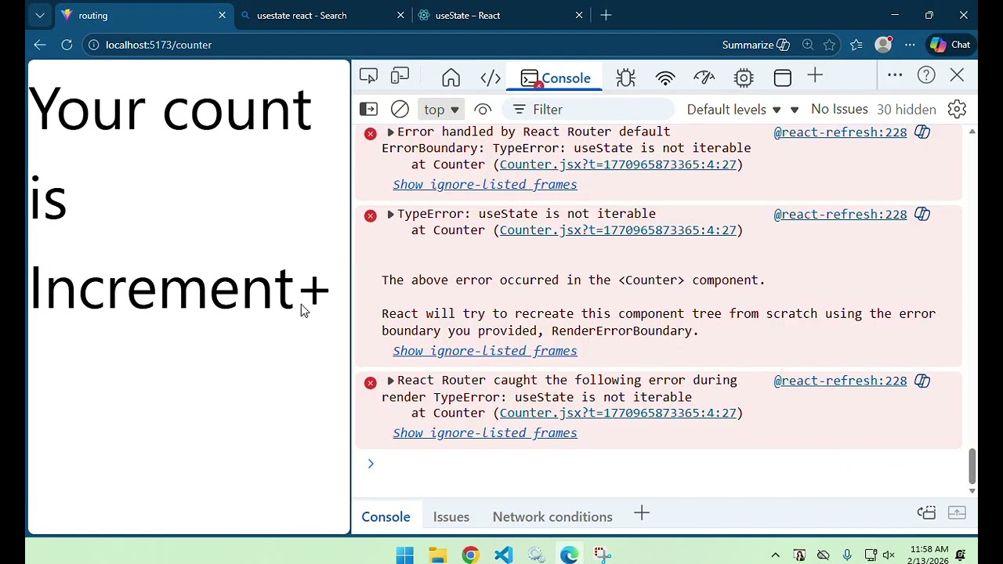Favorite this page with star icon
The image size is (1003, 564).
pos(829,45)
